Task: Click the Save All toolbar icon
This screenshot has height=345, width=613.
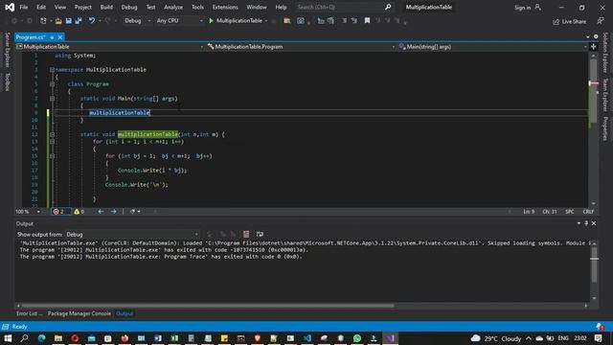Action: (79, 21)
